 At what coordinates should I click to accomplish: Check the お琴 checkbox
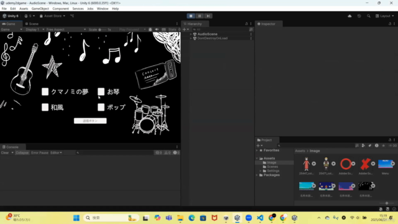click(x=101, y=91)
